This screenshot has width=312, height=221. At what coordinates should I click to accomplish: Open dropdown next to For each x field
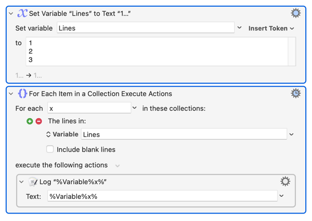pos(134,108)
